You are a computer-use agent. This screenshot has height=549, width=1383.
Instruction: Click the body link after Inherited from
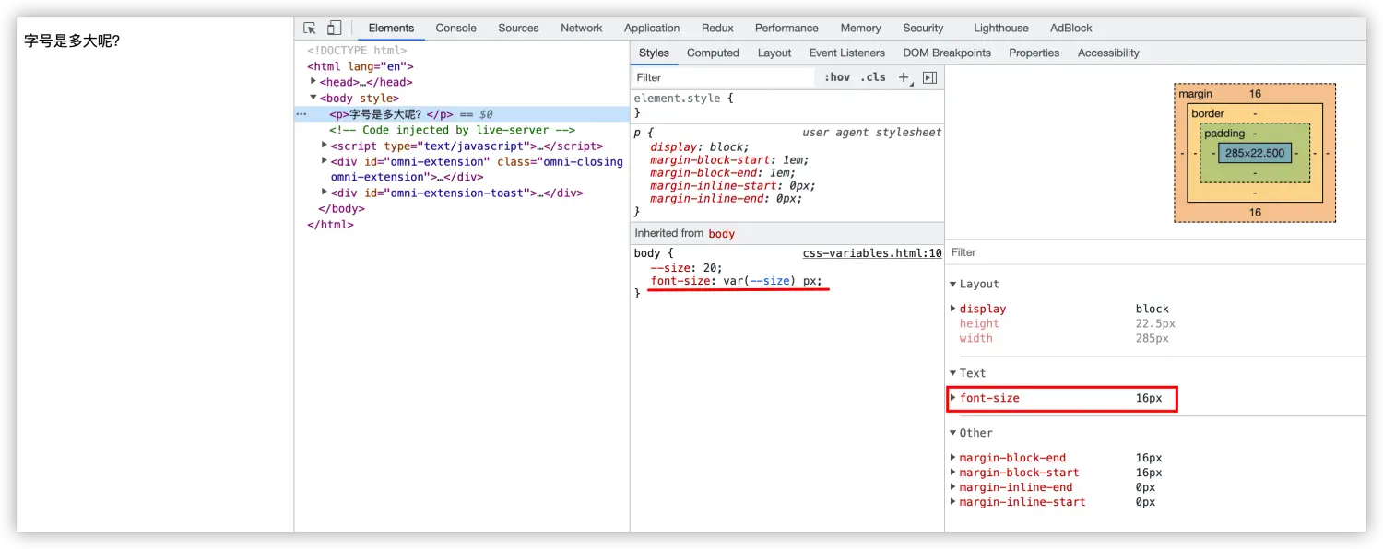[x=721, y=233]
